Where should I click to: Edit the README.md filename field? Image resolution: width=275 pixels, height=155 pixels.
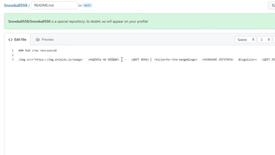54,6
